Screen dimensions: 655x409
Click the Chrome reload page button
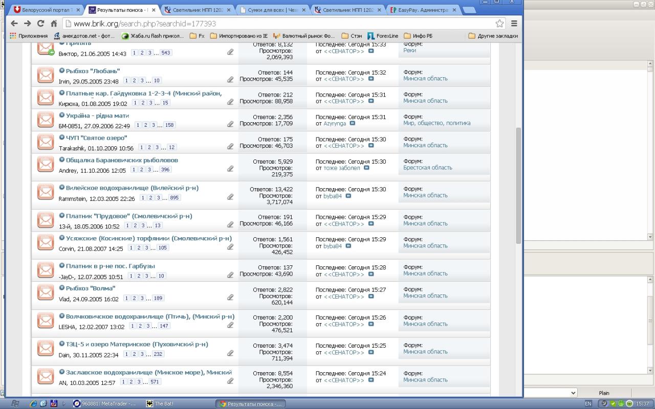tap(41, 24)
